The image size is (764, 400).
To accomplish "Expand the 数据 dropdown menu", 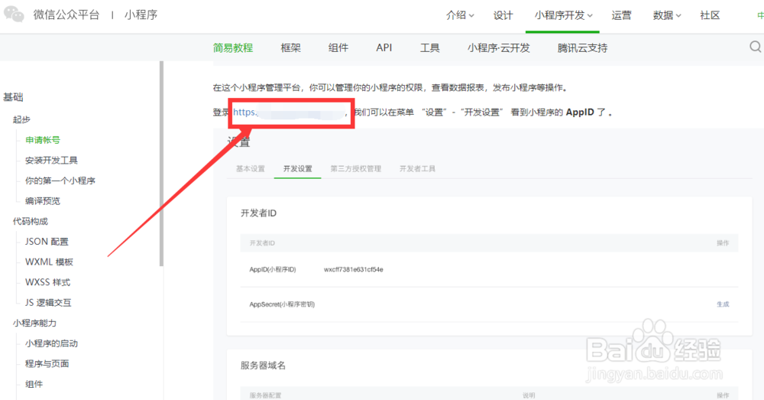I will [666, 15].
